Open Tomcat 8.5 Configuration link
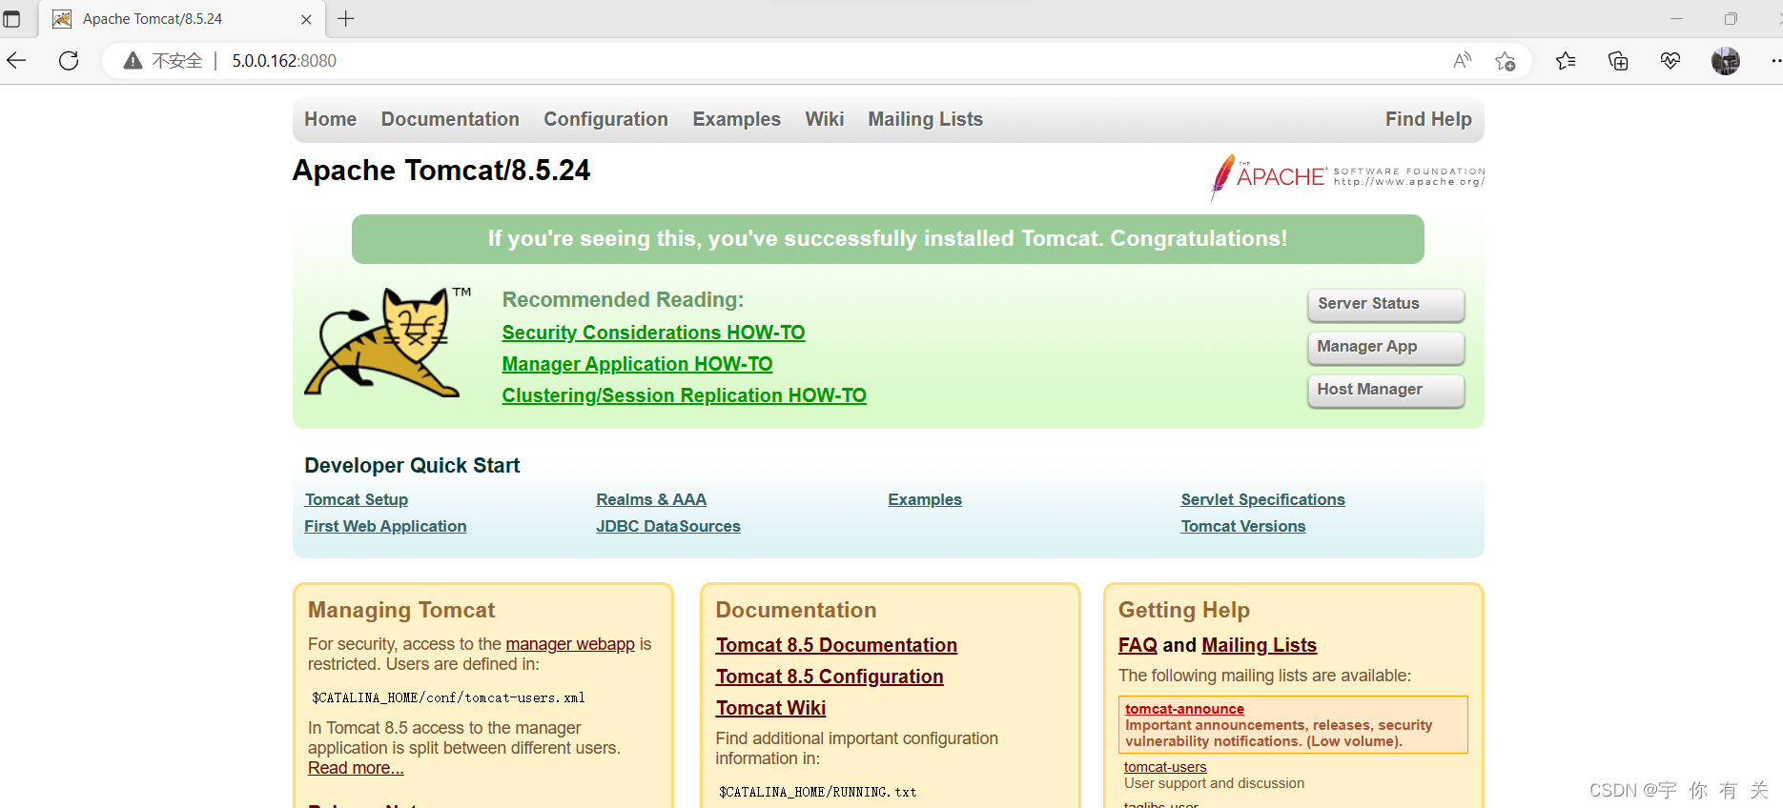The height and width of the screenshot is (808, 1783). click(830, 677)
